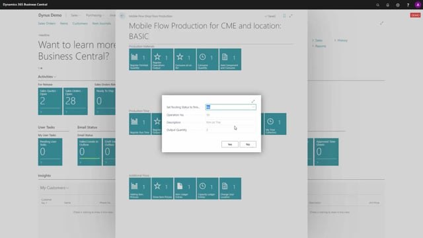
Task: Expand the My Customers list dropdown
Action: [x=67, y=188]
